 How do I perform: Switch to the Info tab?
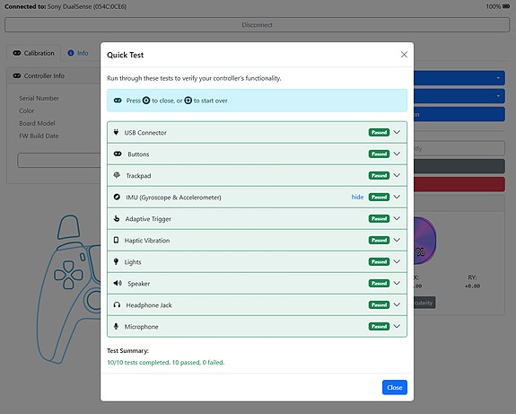[x=78, y=53]
